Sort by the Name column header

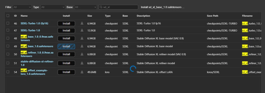(24, 16)
